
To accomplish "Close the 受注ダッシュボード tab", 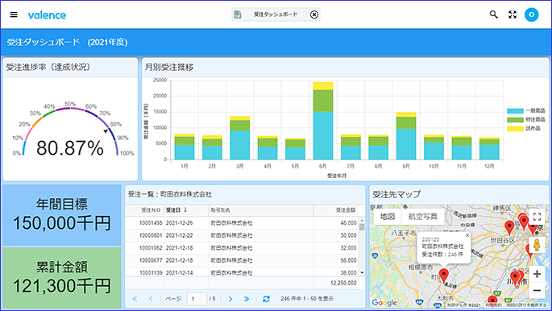I will [x=314, y=15].
